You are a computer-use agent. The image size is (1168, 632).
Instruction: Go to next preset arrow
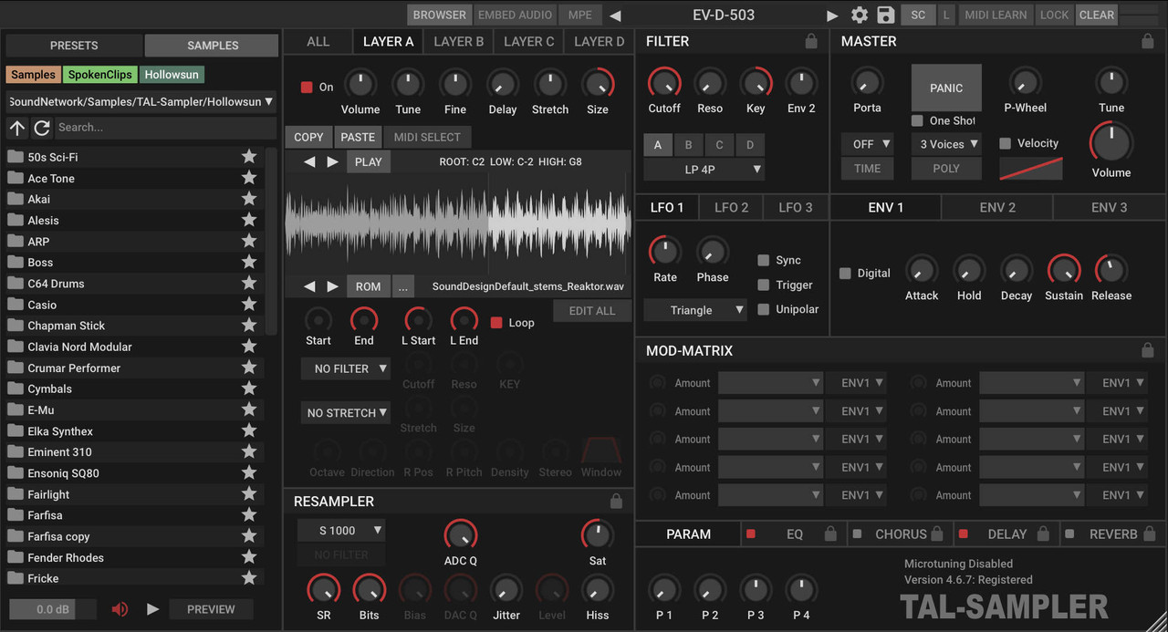(831, 16)
